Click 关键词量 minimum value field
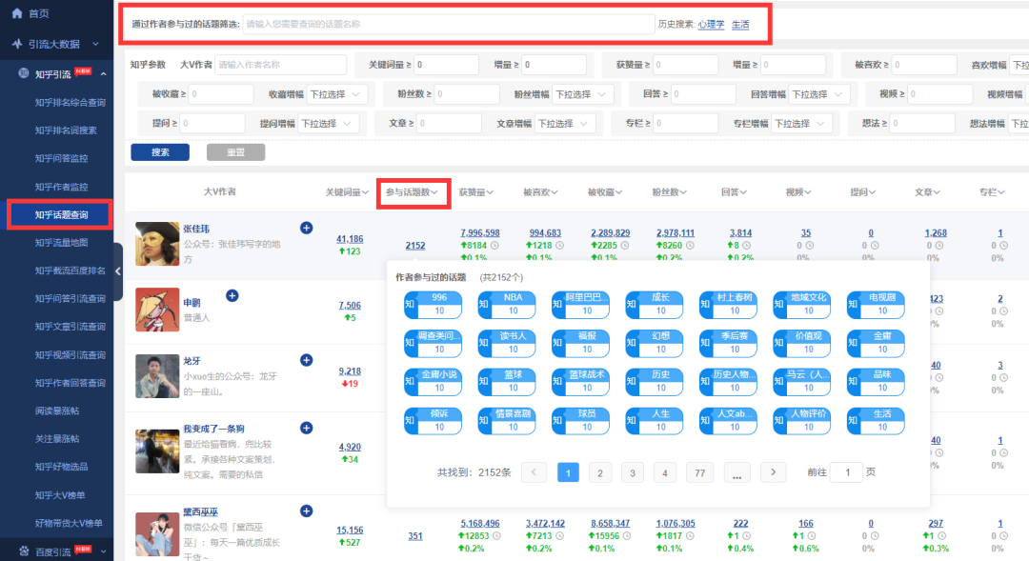 [x=446, y=65]
